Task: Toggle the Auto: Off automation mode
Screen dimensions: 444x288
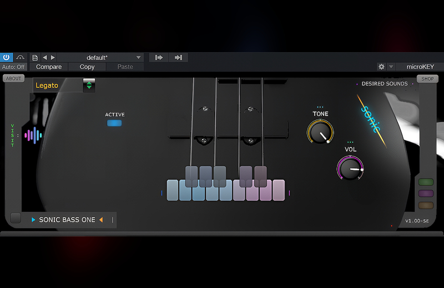Action: coord(13,67)
